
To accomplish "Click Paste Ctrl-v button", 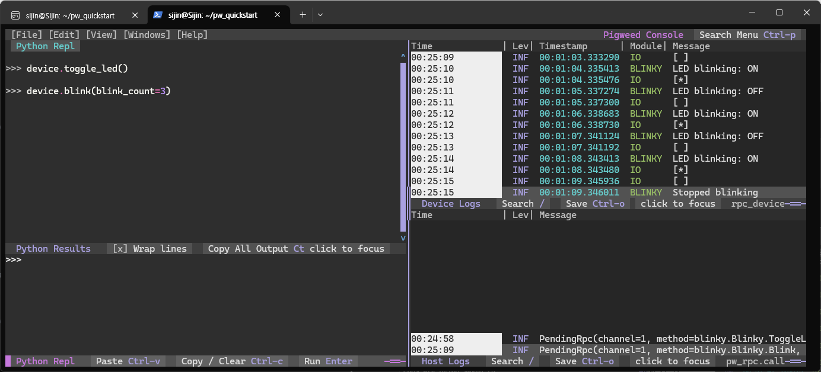I will click(128, 361).
